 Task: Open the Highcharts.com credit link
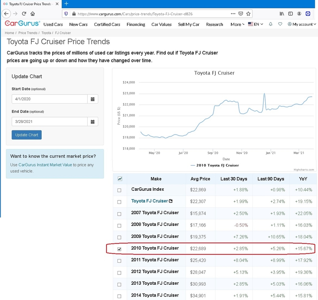[x=304, y=170]
